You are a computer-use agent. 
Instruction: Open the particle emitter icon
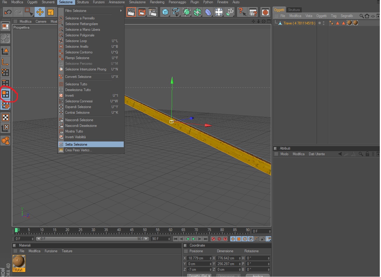pyautogui.click(x=230, y=12)
